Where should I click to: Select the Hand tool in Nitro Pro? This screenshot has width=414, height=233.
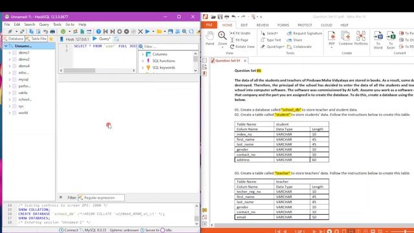[x=210, y=38]
